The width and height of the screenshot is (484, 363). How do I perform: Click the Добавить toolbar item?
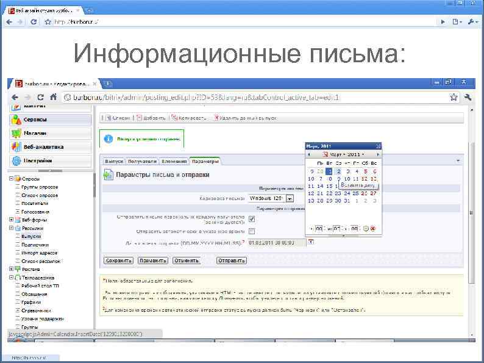tap(151, 118)
